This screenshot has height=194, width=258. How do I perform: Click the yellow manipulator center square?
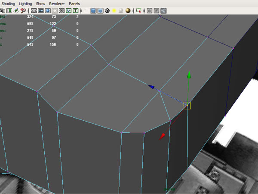(x=187, y=106)
